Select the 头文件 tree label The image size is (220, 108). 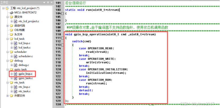click(18, 34)
